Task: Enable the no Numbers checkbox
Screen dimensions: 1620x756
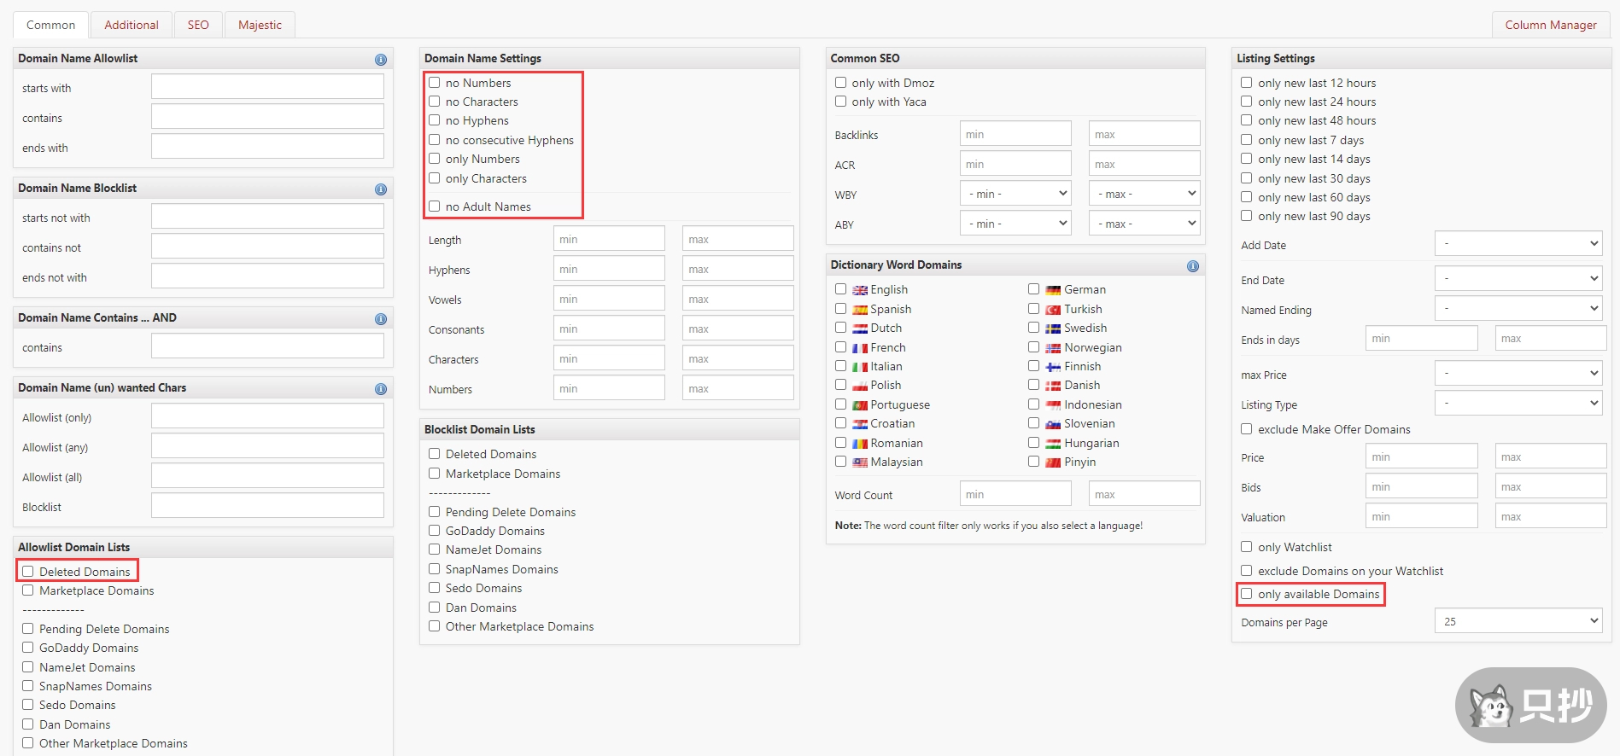Action: (x=435, y=83)
